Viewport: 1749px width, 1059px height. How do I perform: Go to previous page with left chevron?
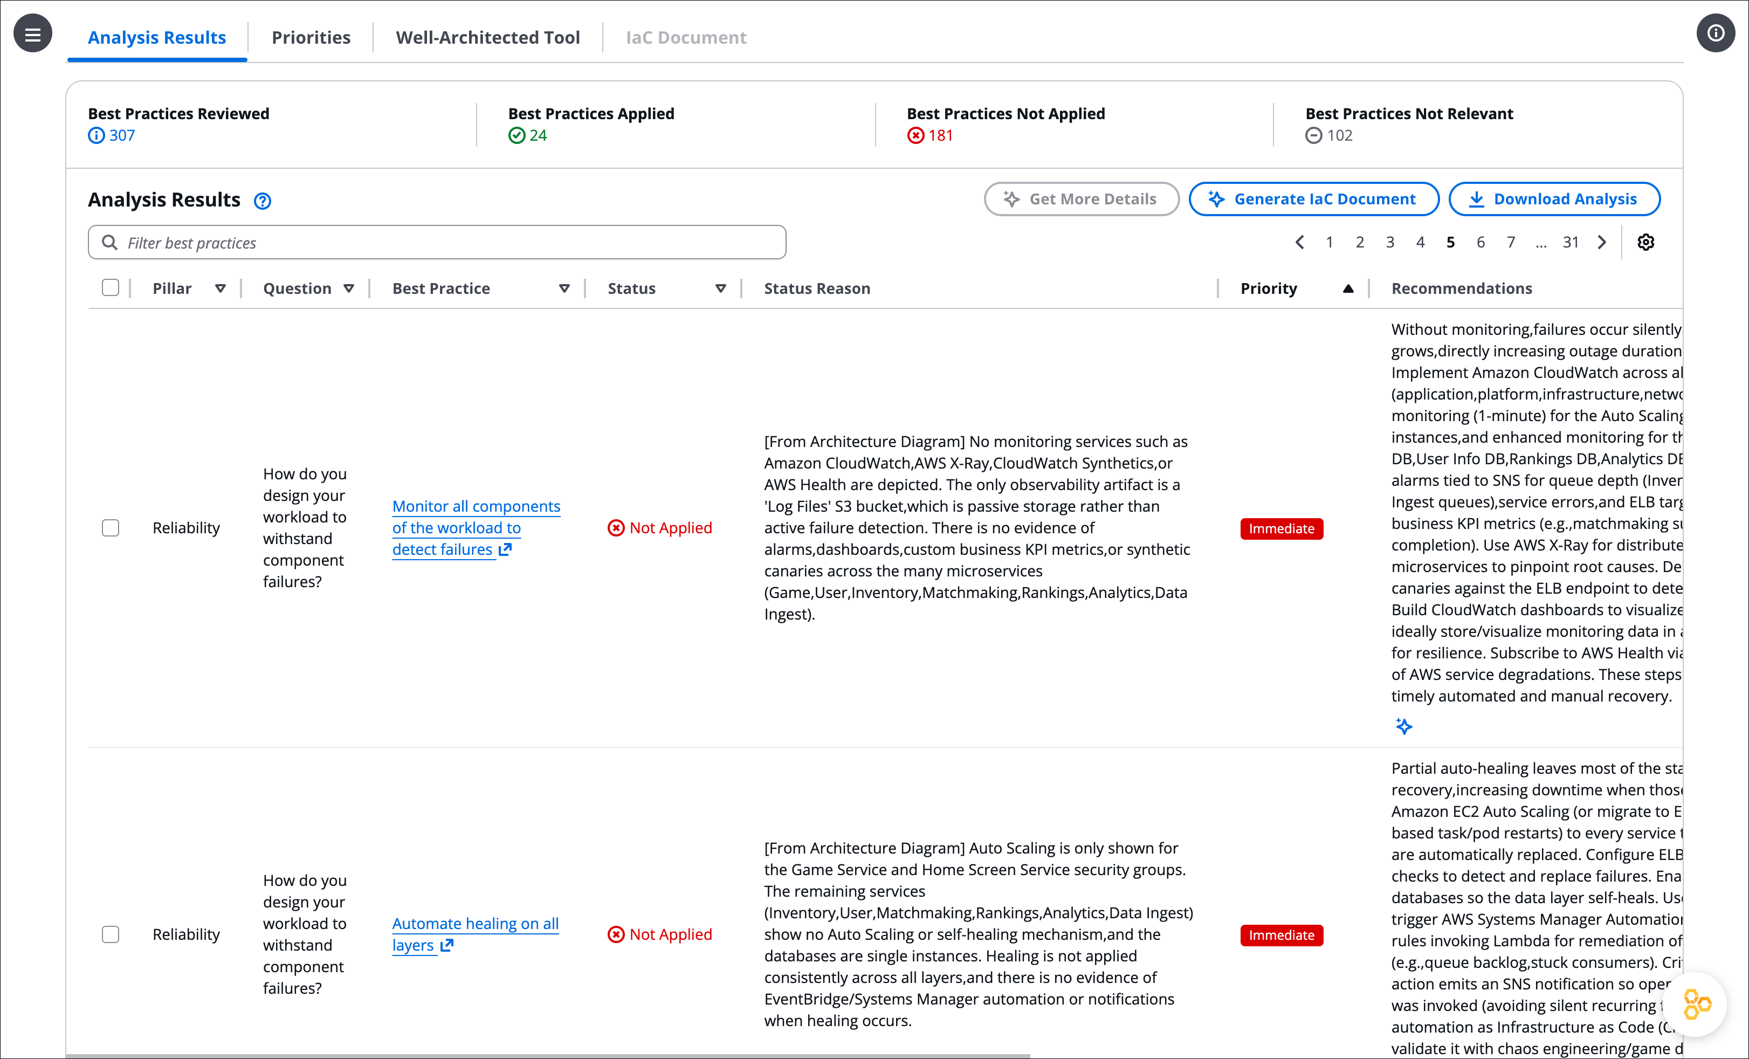(1299, 242)
